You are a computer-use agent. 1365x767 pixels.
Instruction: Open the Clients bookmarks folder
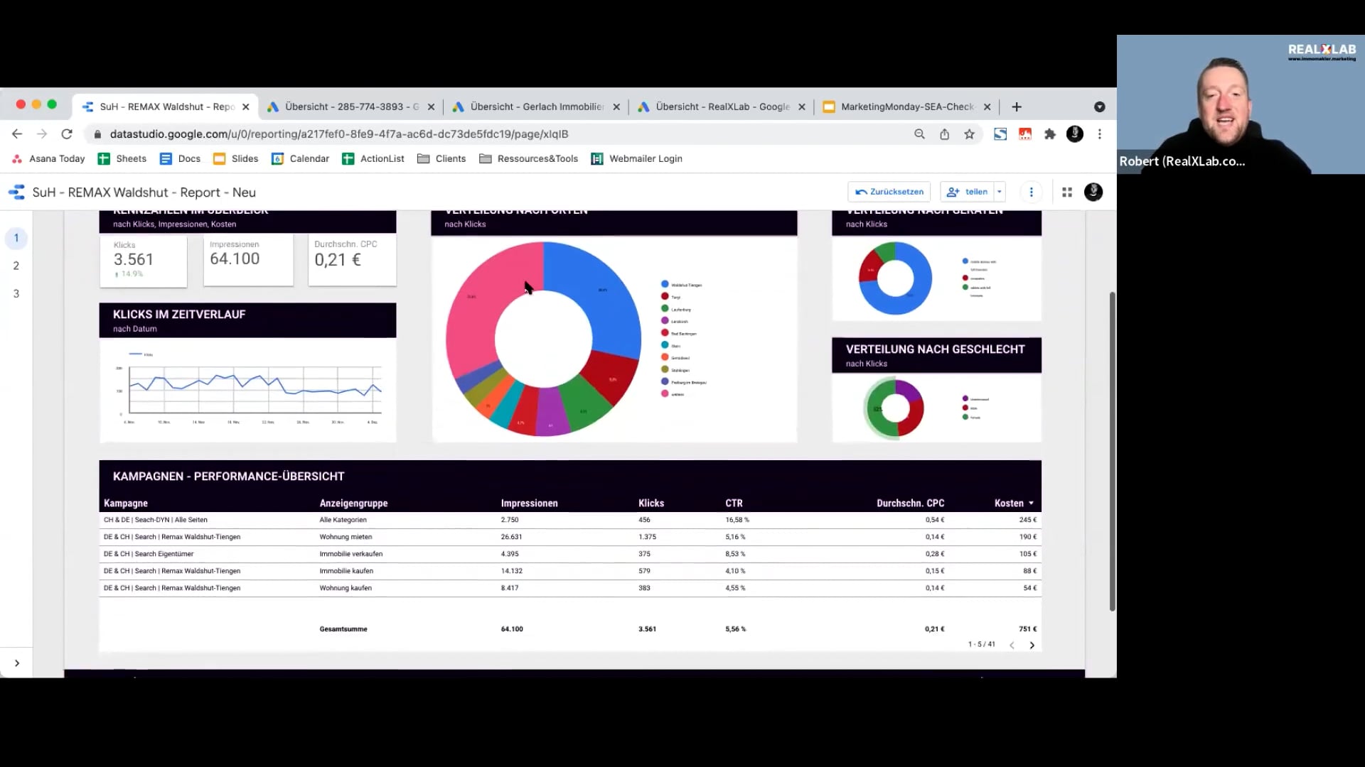(x=442, y=158)
